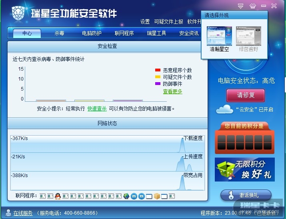
Task: Click the 网络状态 section header
Action: coord(108,123)
